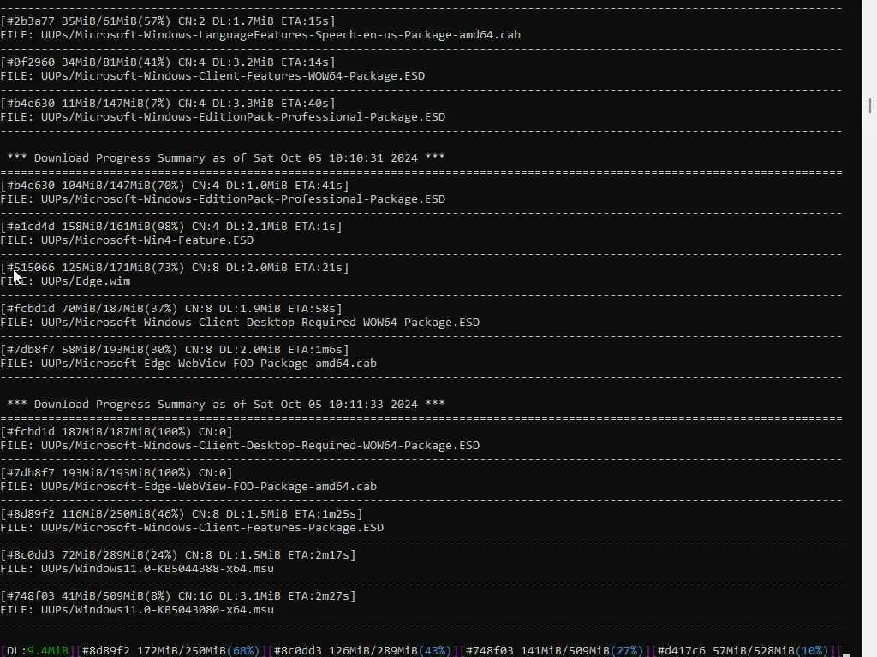Click progress line '#8d89f2 116MiB/250MiB(46%)'

point(182,514)
